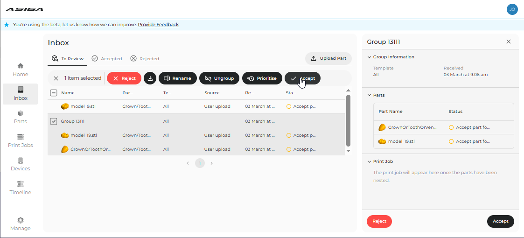Open the Home page from sidebar

pos(21,70)
